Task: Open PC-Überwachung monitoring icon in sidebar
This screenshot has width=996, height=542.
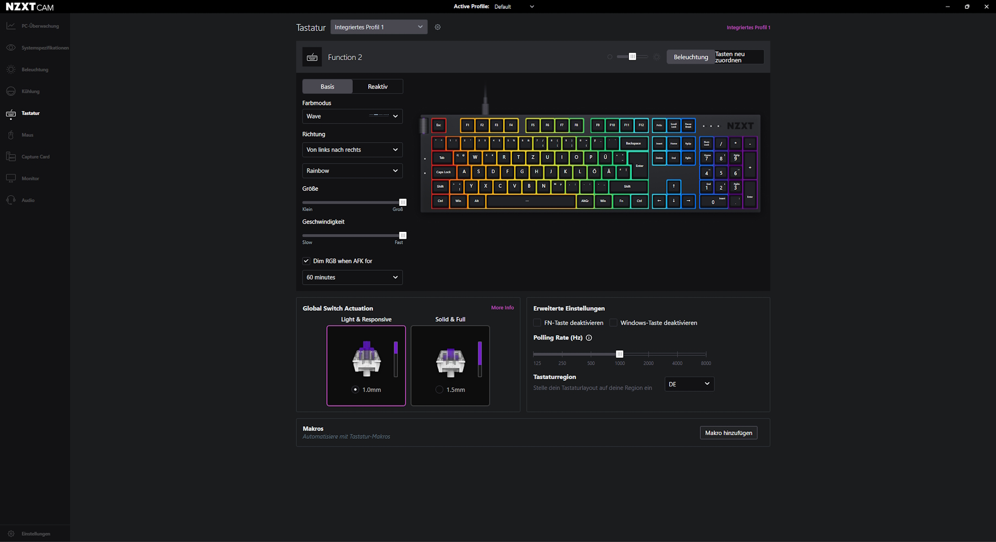Action: (11, 26)
